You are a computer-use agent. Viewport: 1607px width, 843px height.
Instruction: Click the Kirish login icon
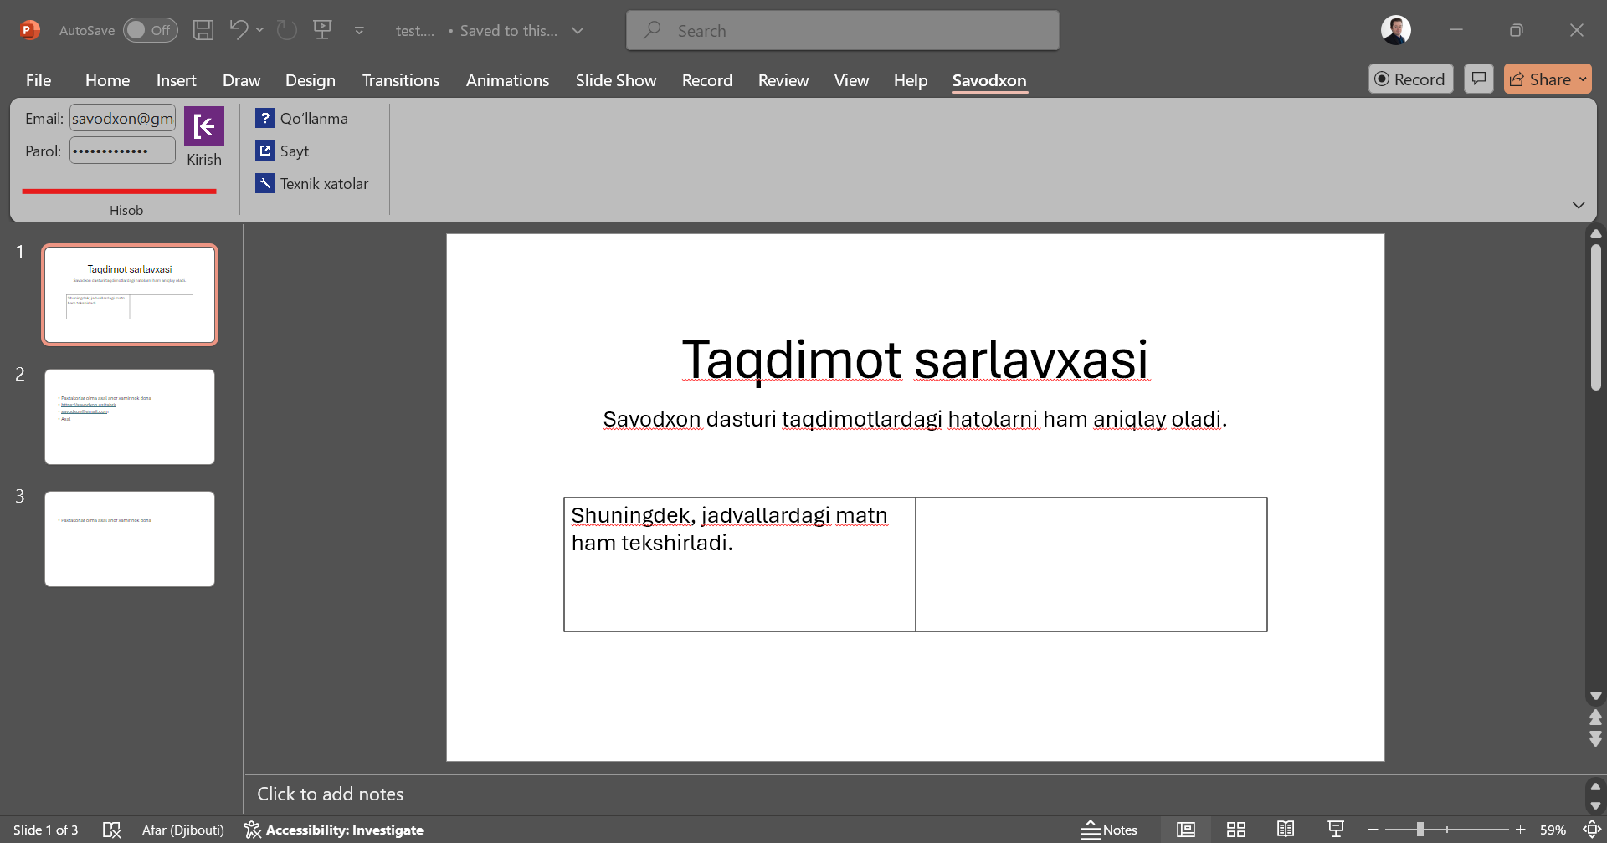tap(203, 127)
